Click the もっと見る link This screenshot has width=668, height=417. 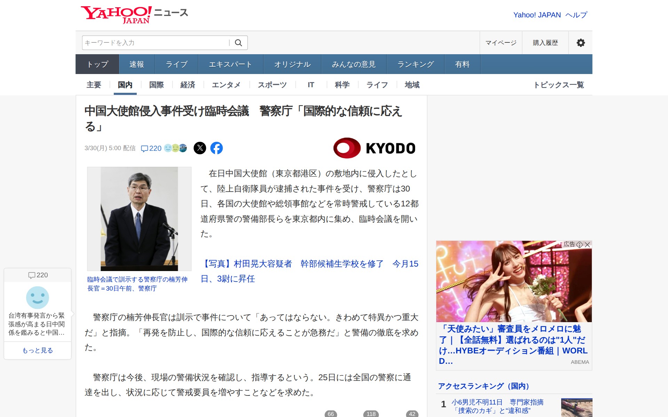pyautogui.click(x=38, y=350)
